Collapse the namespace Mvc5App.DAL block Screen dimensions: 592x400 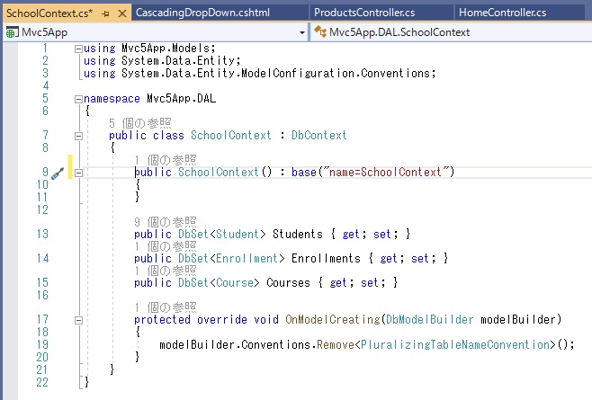click(x=78, y=98)
